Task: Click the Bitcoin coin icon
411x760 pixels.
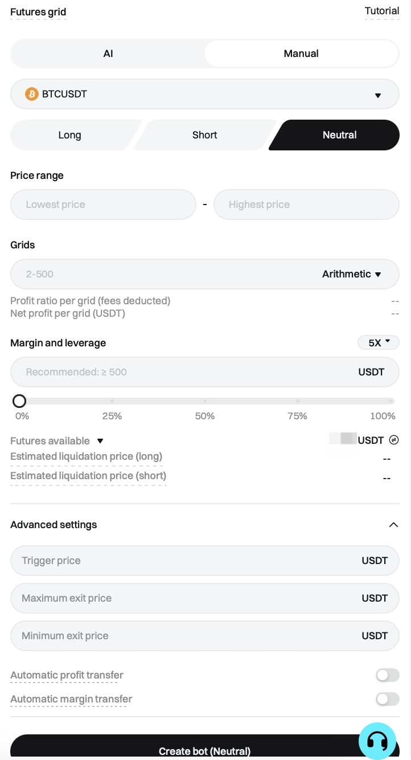Action: [32, 94]
